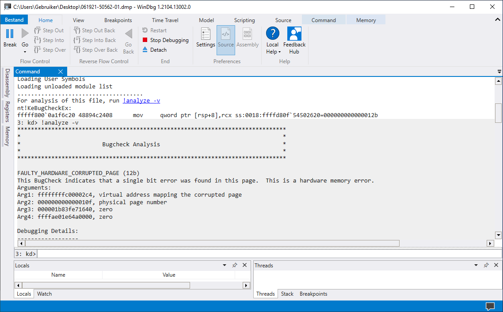The height and width of the screenshot is (312, 503).
Task: Open the Settings preferences icon
Action: (206, 33)
